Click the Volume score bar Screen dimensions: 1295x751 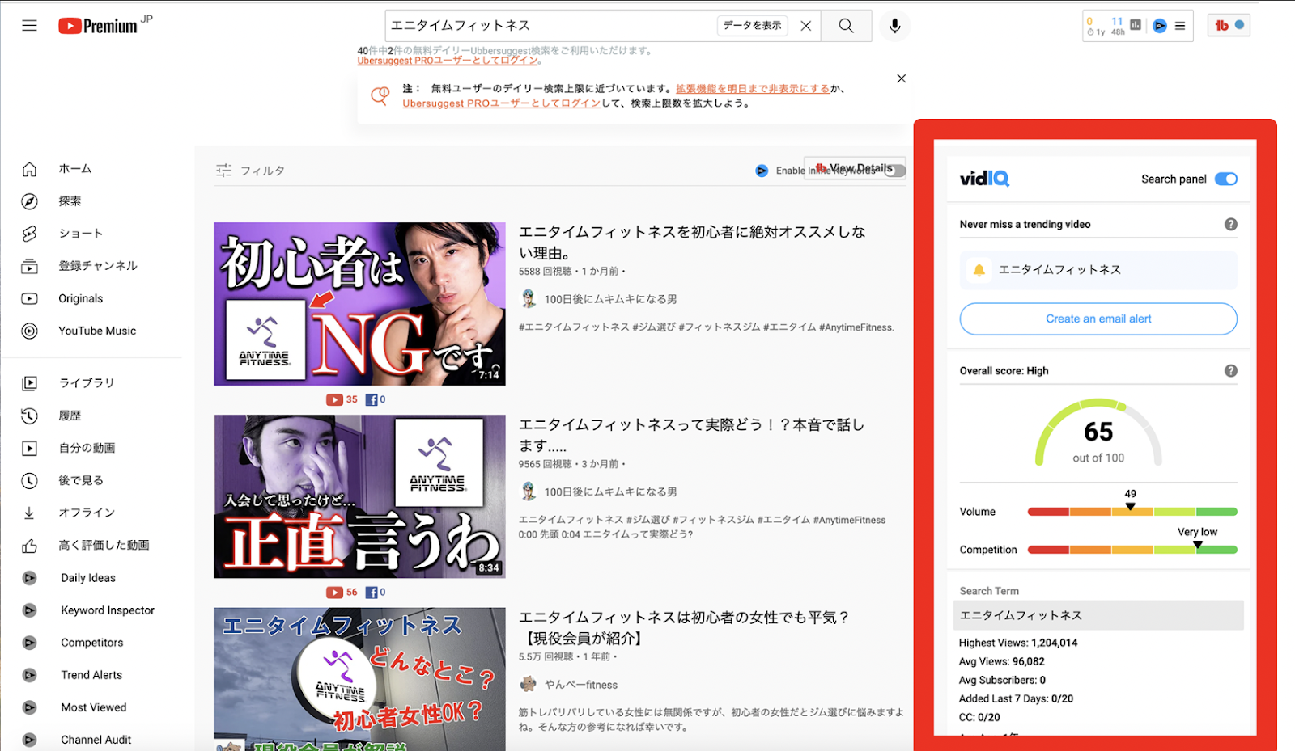coord(1132,512)
